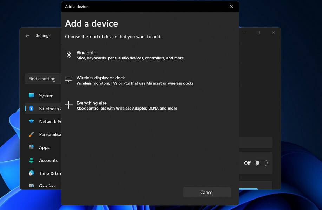This screenshot has height=210, width=322.
Task: Click the Add a device dialog title bar
Action: pos(140,6)
